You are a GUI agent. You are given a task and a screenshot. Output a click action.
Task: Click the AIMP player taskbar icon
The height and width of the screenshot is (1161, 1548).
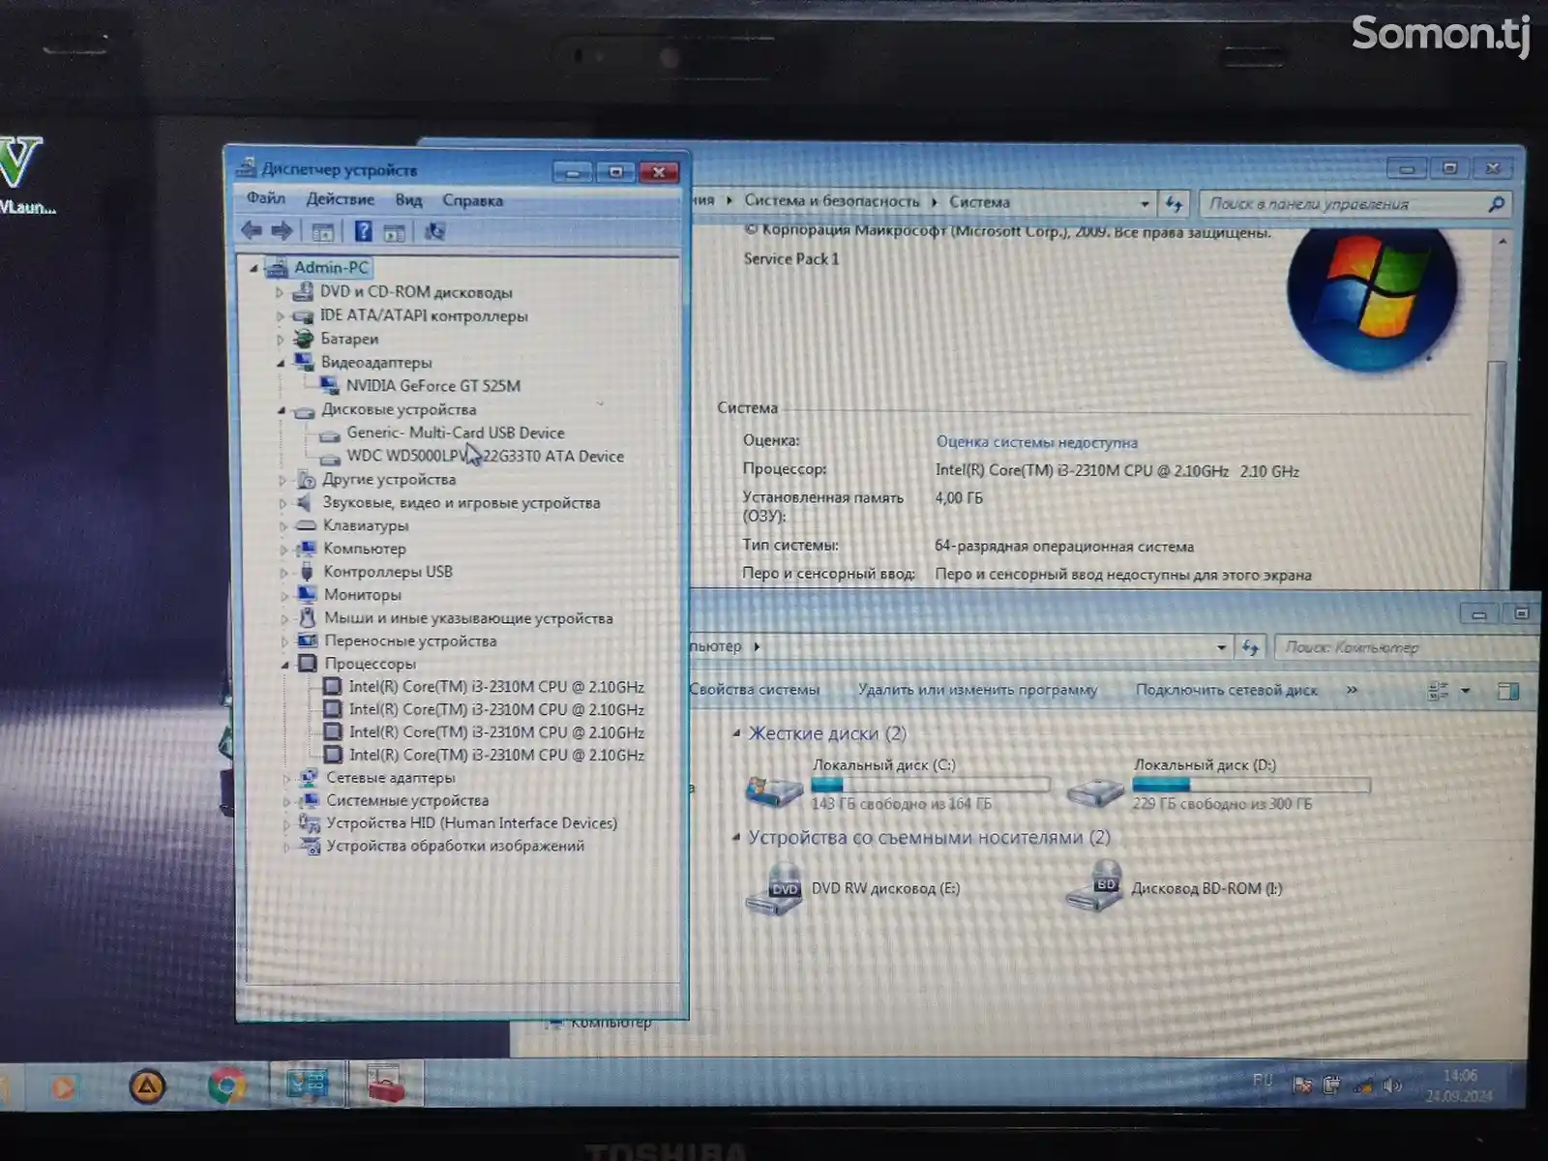coord(147,1087)
